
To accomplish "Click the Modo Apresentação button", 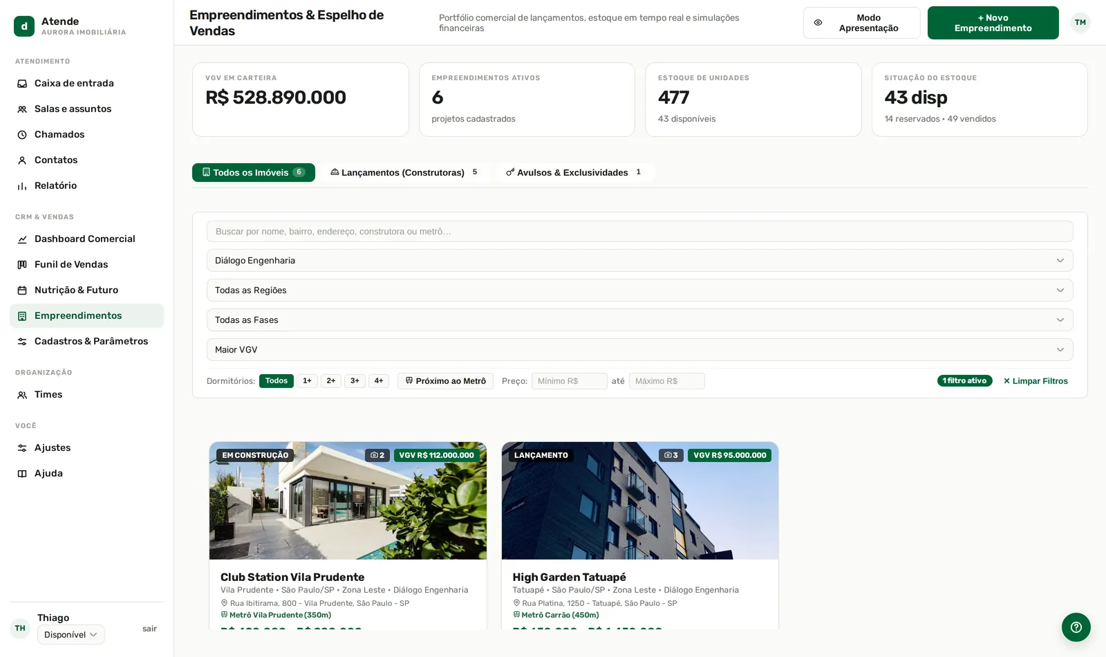I will (x=862, y=23).
